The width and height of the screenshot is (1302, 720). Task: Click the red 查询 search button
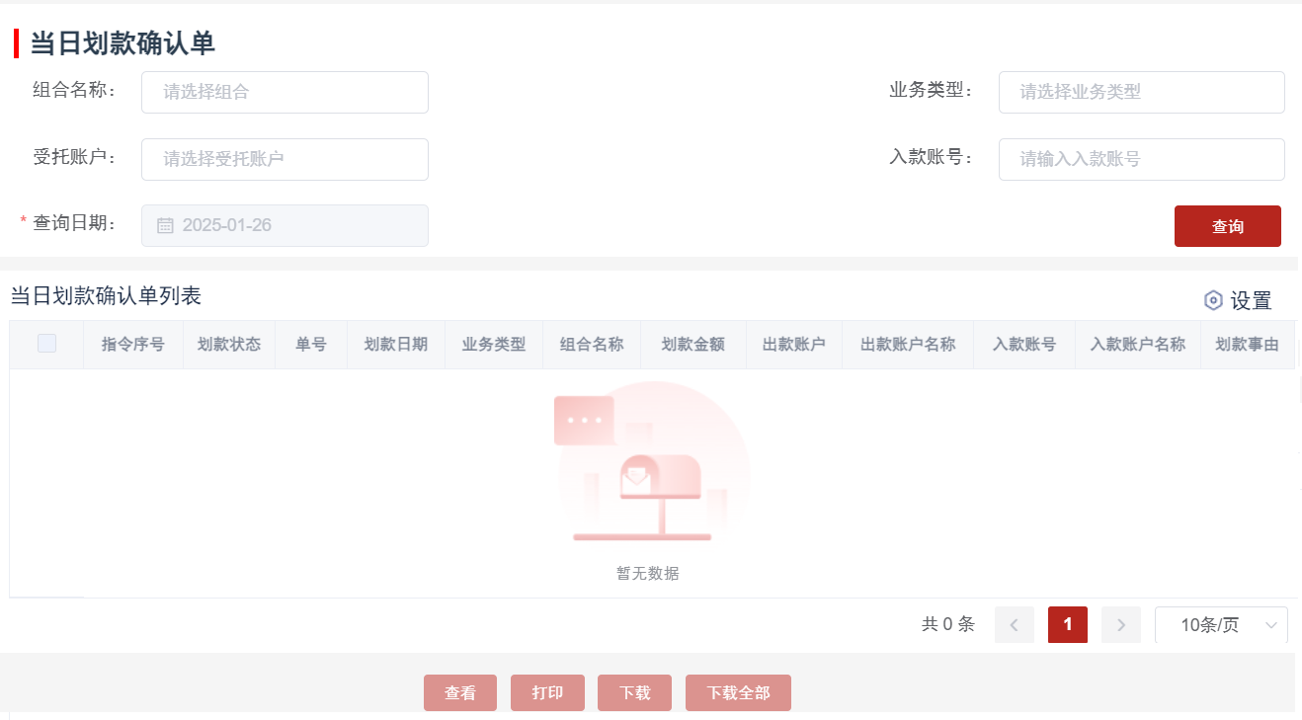click(1227, 226)
